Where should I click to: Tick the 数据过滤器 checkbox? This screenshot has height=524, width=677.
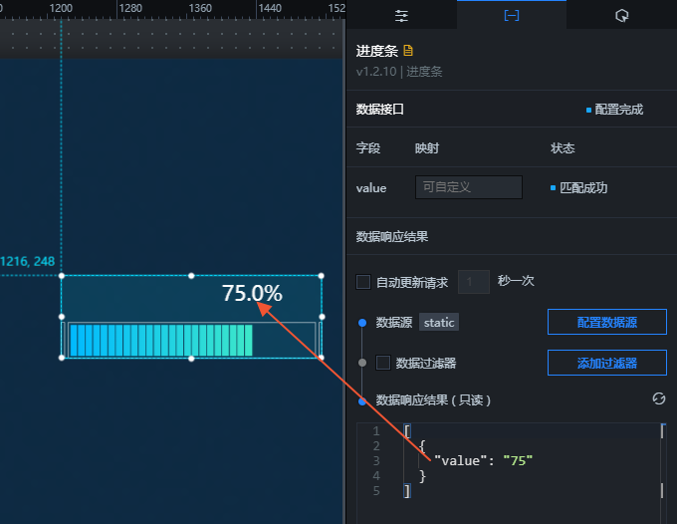pyautogui.click(x=383, y=363)
